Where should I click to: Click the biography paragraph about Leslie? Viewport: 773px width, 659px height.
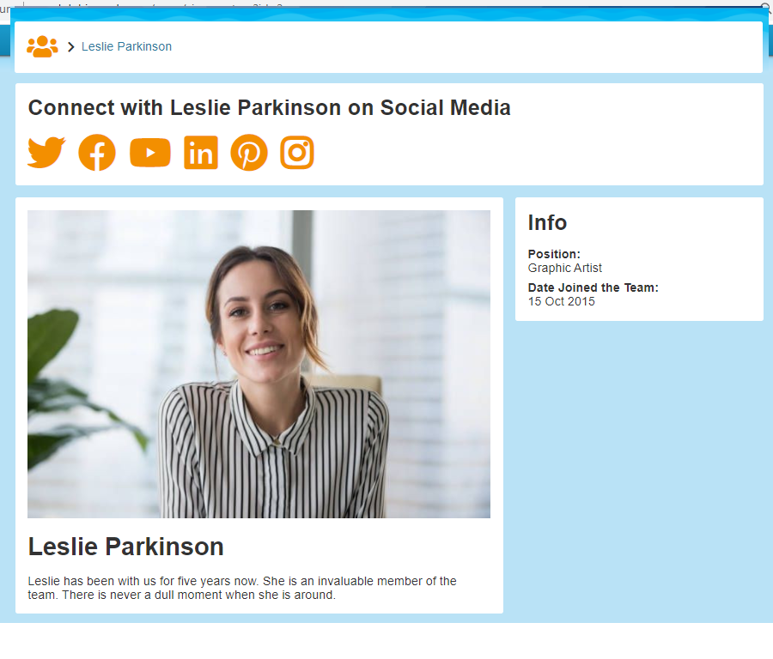242,588
